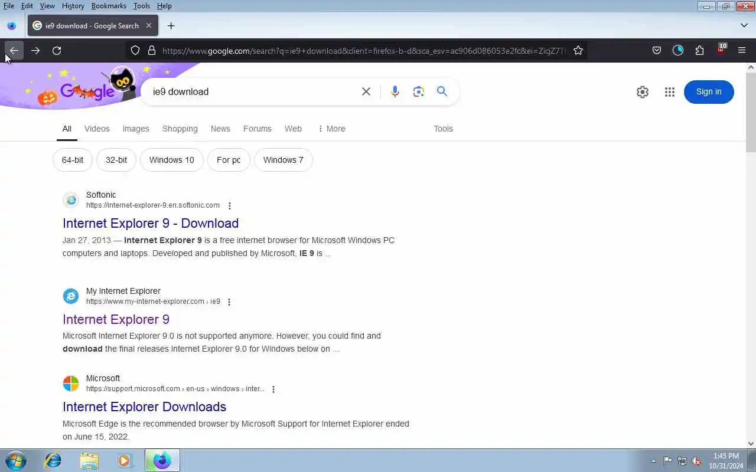Open options for the Softonic result

pos(230,206)
